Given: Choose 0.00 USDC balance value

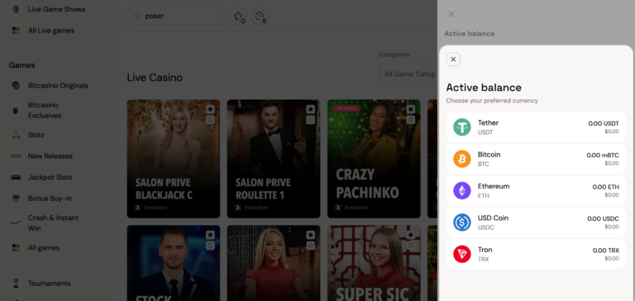Looking at the screenshot, I should (603, 219).
